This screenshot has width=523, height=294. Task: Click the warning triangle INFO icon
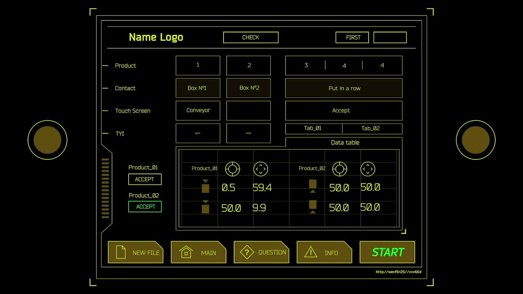coord(311,252)
